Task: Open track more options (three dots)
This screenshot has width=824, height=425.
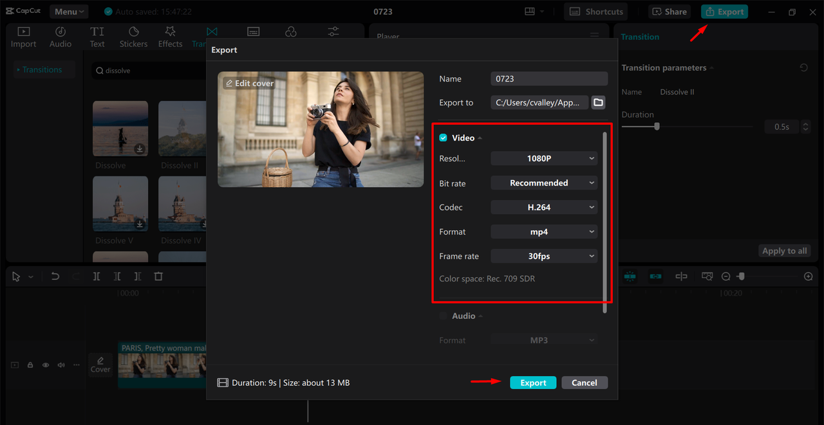Action: pos(77,365)
